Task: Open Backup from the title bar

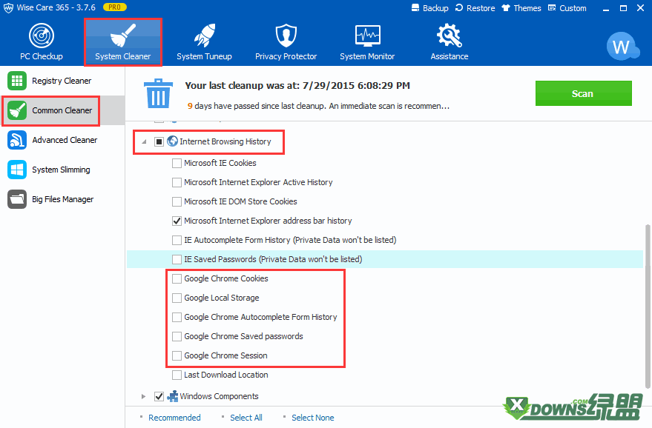Action: 430,8
